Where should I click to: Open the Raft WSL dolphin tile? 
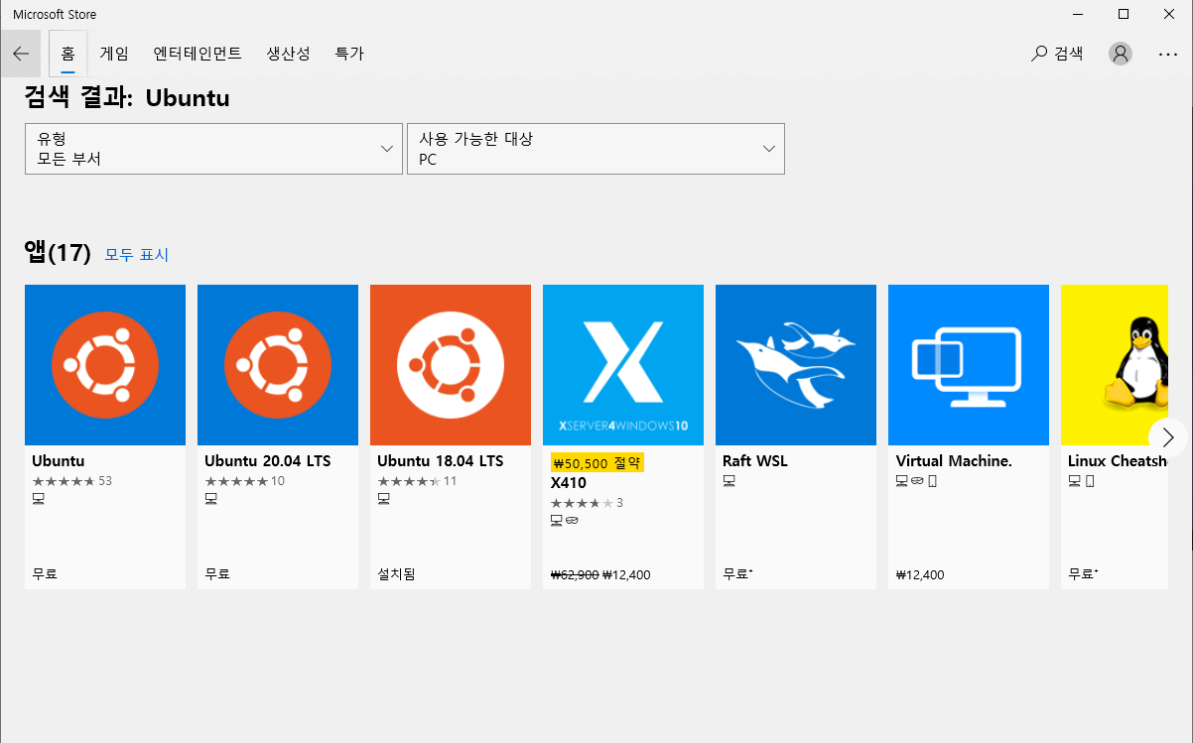click(796, 365)
